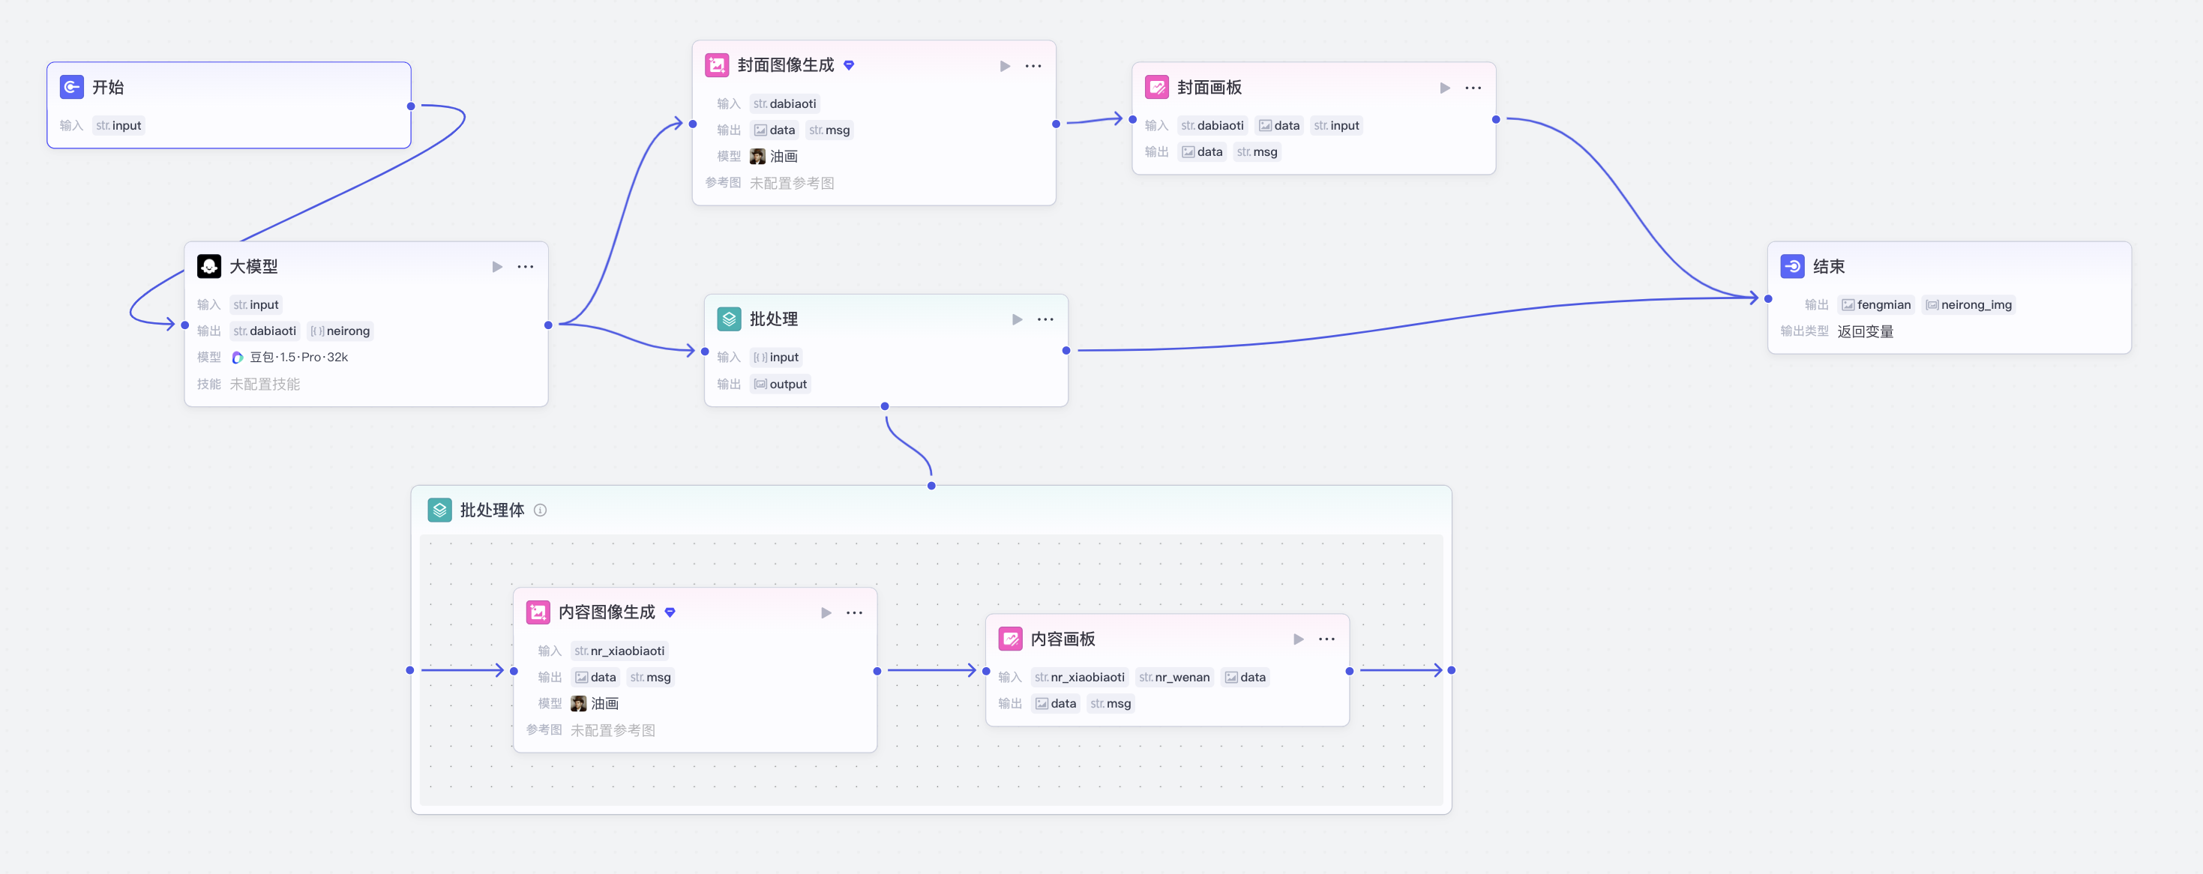The image size is (2203, 874).
Task: Click the 封面画板 canvas node icon
Action: [1156, 87]
